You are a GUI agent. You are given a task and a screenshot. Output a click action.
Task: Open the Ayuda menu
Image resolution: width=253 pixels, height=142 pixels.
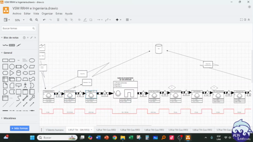[x=68, y=13]
